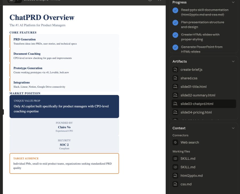
Task: Open the second SKILL.md working file
Action: tap(188, 167)
